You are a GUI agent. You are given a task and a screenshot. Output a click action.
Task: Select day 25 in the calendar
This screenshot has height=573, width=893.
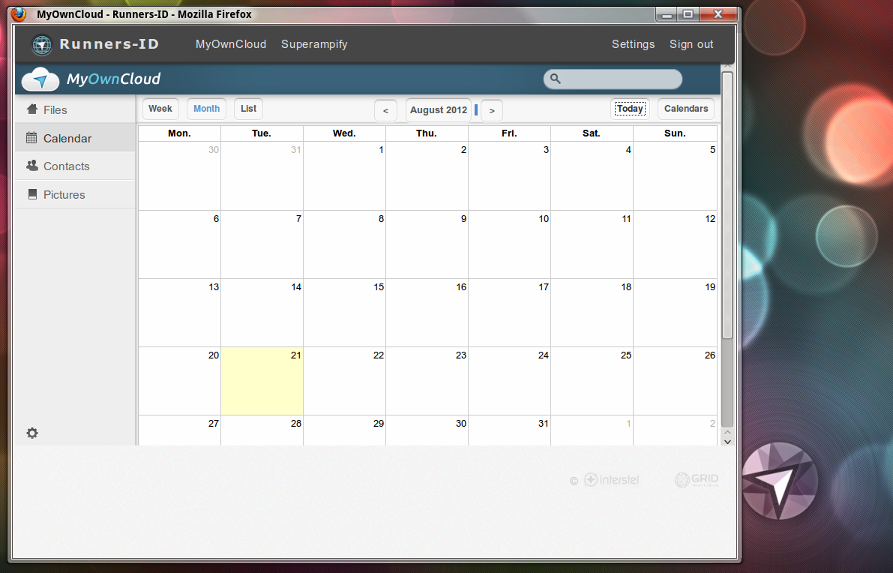[592, 381]
